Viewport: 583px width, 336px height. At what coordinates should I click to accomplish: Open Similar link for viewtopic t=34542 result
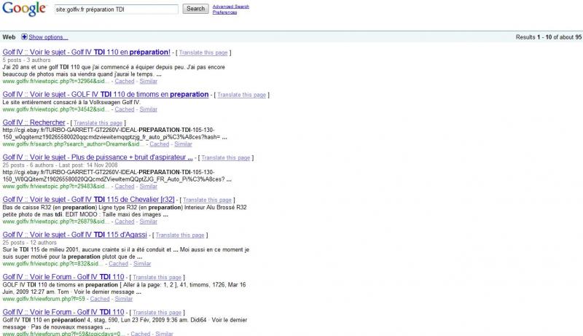pos(149,109)
